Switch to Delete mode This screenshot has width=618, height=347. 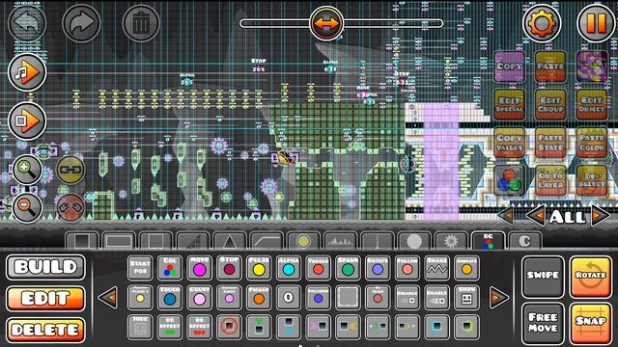pyautogui.click(x=45, y=330)
